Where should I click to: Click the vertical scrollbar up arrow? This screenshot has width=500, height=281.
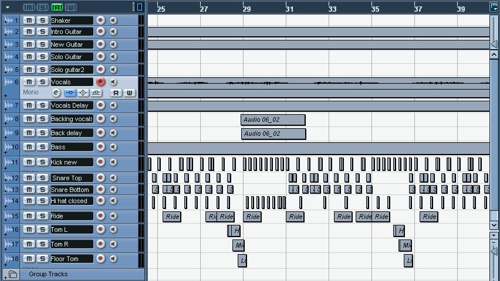tap(494, 54)
